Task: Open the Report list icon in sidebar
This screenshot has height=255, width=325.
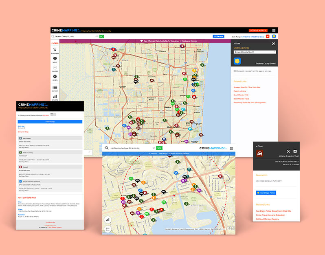Action: coord(55,87)
